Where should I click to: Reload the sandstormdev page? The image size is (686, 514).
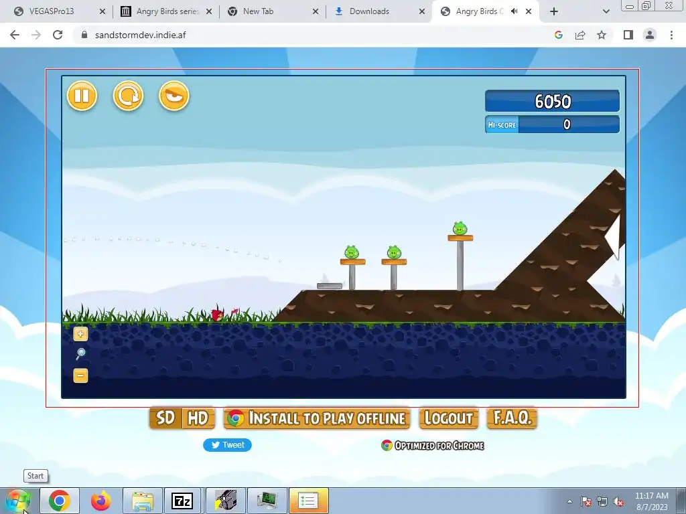(58, 35)
